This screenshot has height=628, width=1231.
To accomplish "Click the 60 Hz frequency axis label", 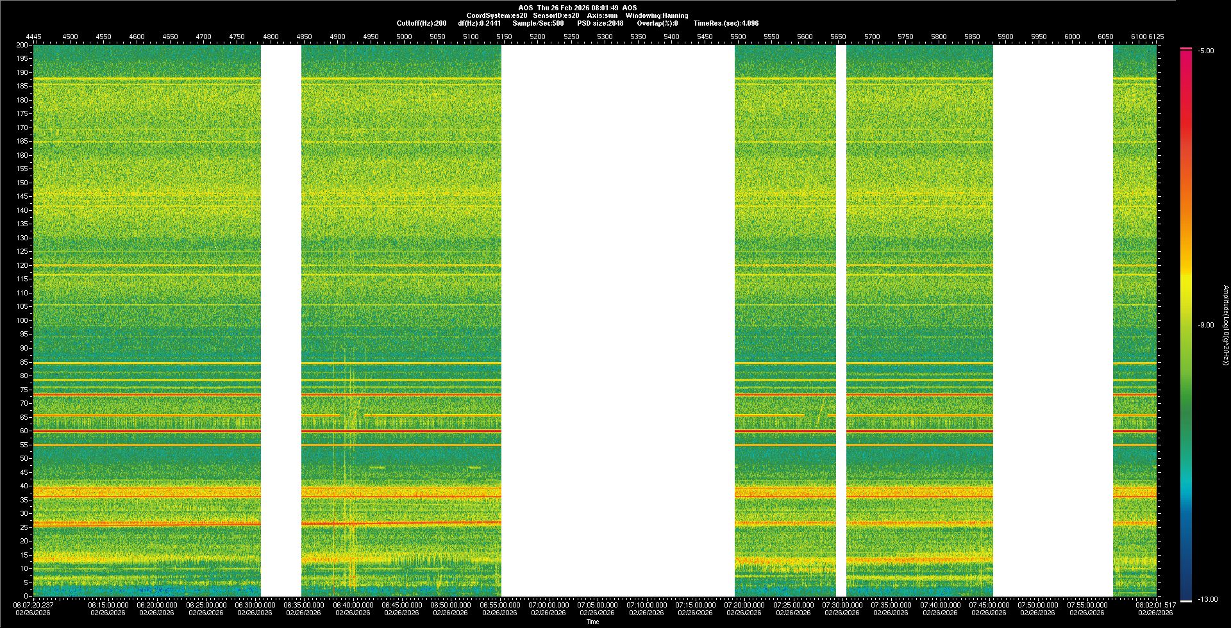I will 23,431.
